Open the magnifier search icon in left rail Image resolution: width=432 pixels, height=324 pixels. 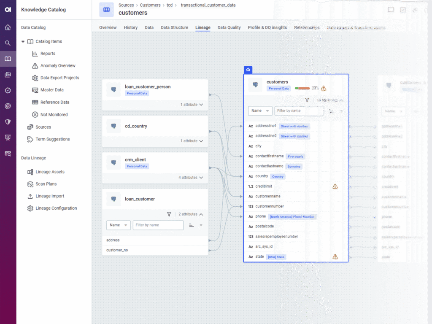(x=8, y=43)
